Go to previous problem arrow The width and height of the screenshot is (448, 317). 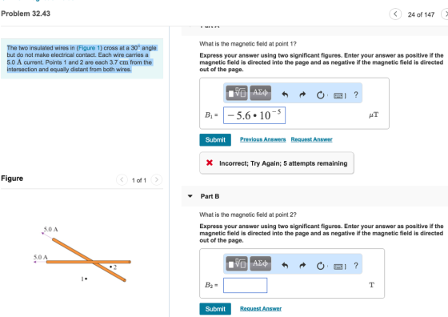pos(395,14)
